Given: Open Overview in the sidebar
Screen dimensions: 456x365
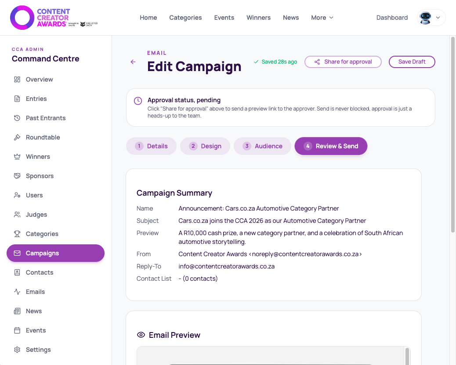Looking at the screenshot, I should (x=55, y=79).
